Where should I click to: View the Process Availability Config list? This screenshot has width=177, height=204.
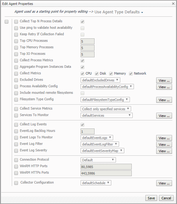tap(164, 87)
